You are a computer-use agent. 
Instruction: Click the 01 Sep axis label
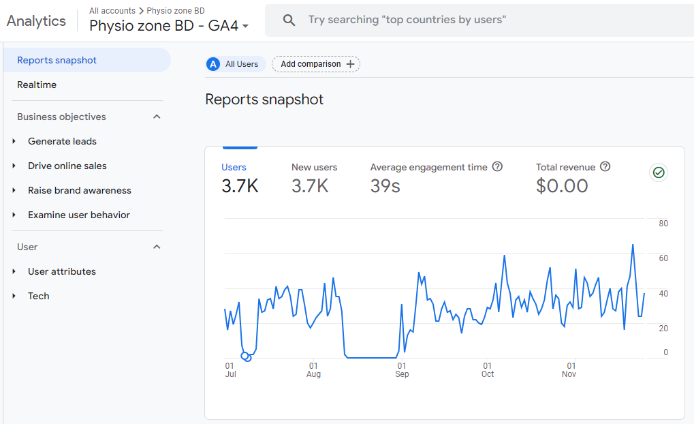[x=402, y=370]
